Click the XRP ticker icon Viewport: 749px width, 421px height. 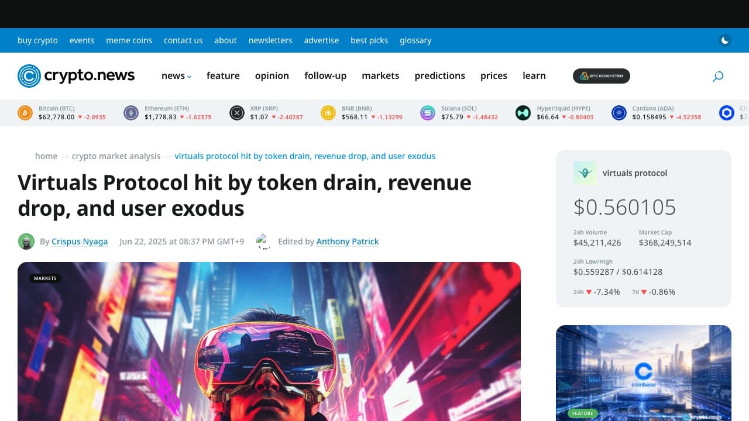point(236,113)
